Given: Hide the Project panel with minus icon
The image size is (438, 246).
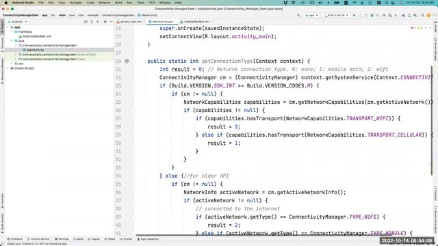Looking at the screenshot, I should coord(111,21).
